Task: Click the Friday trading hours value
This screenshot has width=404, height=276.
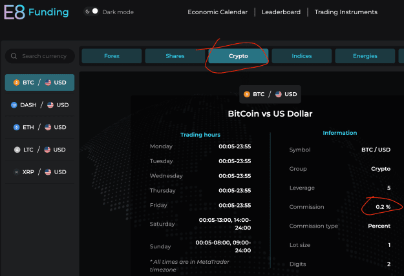Action: tap(235, 205)
